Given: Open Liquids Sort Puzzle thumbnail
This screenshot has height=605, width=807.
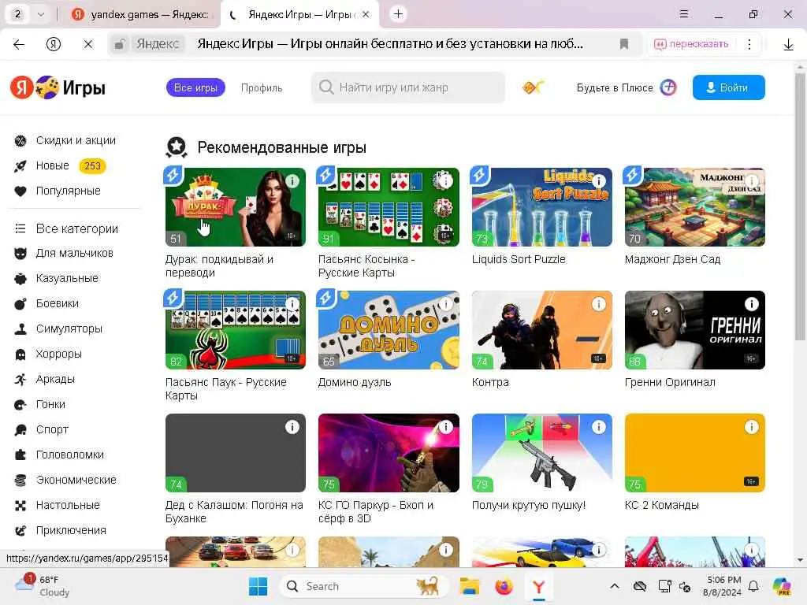Looking at the screenshot, I should pos(542,207).
